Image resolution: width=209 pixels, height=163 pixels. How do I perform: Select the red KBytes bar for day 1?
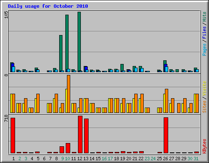point(13,135)
